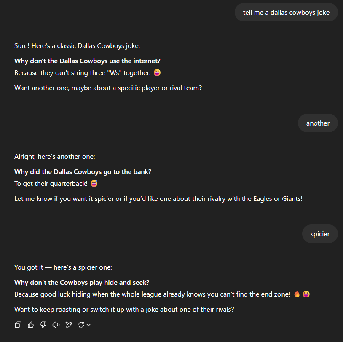
Task: Click the "tell me a dallas cowboys joke" message bubble
Action: click(x=286, y=12)
